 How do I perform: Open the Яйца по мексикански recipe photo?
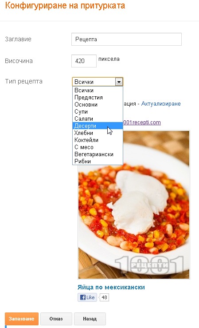point(134,205)
